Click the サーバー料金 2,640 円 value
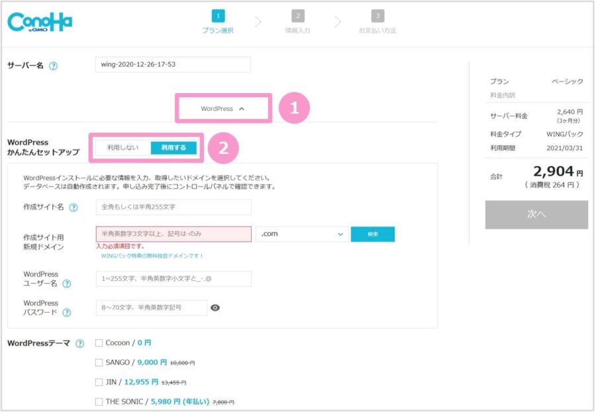This screenshot has width=596, height=413. click(570, 112)
